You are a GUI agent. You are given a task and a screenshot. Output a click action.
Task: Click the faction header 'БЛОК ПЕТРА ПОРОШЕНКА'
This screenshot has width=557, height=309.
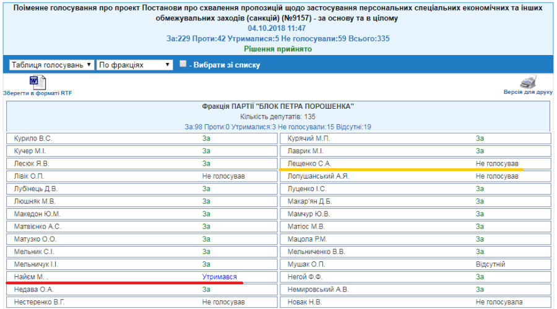(x=278, y=106)
